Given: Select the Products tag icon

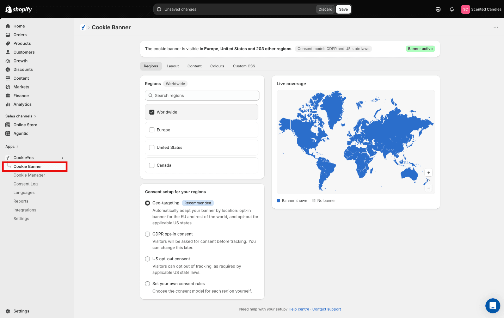Looking at the screenshot, I should click(8, 43).
